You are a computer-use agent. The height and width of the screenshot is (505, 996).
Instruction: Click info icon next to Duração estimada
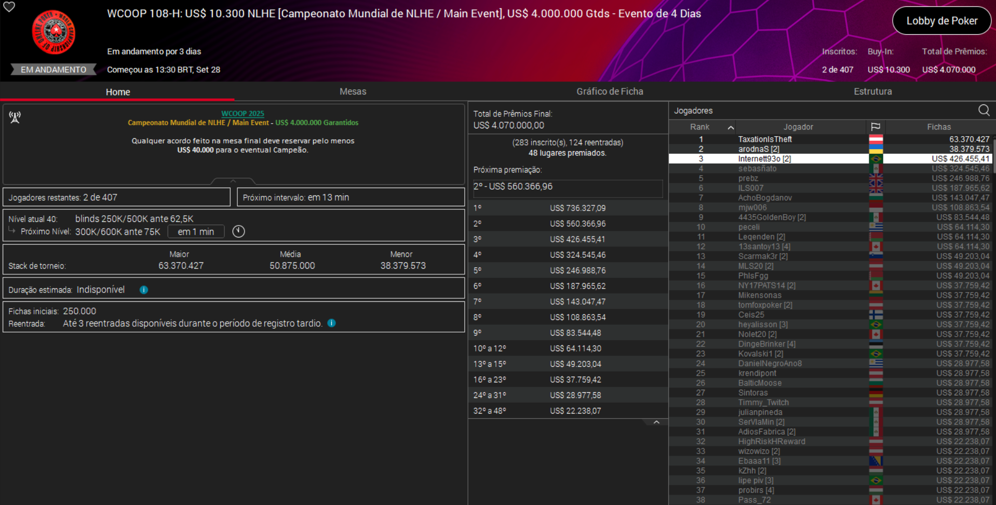click(144, 290)
